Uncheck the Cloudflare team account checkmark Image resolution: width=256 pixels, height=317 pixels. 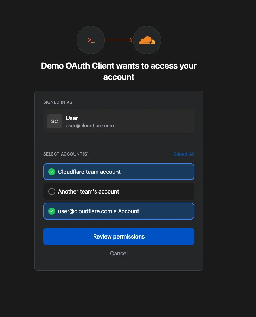click(52, 172)
